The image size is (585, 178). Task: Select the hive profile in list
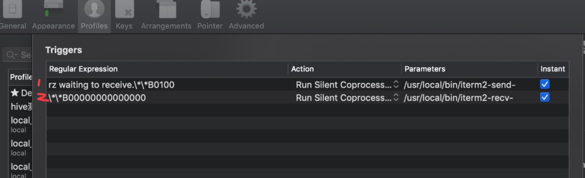click(x=21, y=107)
